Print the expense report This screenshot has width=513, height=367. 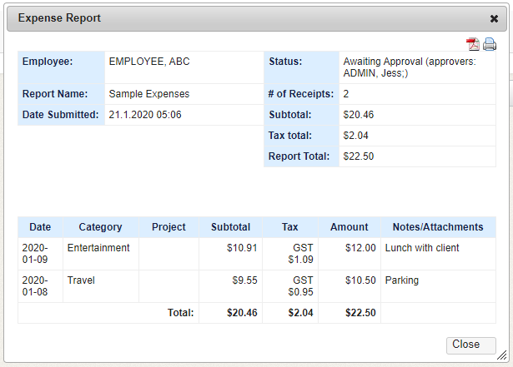coord(490,44)
